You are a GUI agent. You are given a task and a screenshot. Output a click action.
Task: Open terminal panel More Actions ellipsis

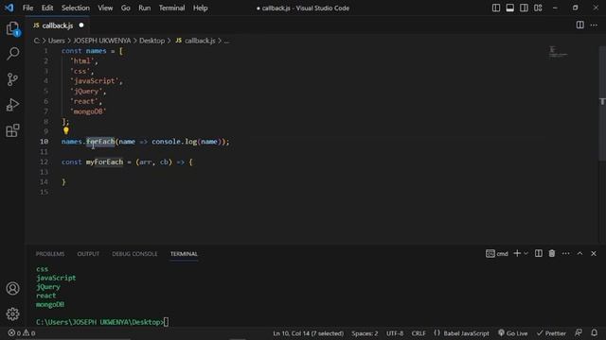tap(566, 253)
